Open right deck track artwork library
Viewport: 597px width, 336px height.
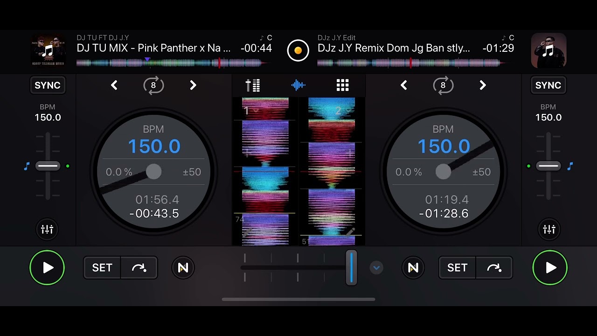point(548,50)
